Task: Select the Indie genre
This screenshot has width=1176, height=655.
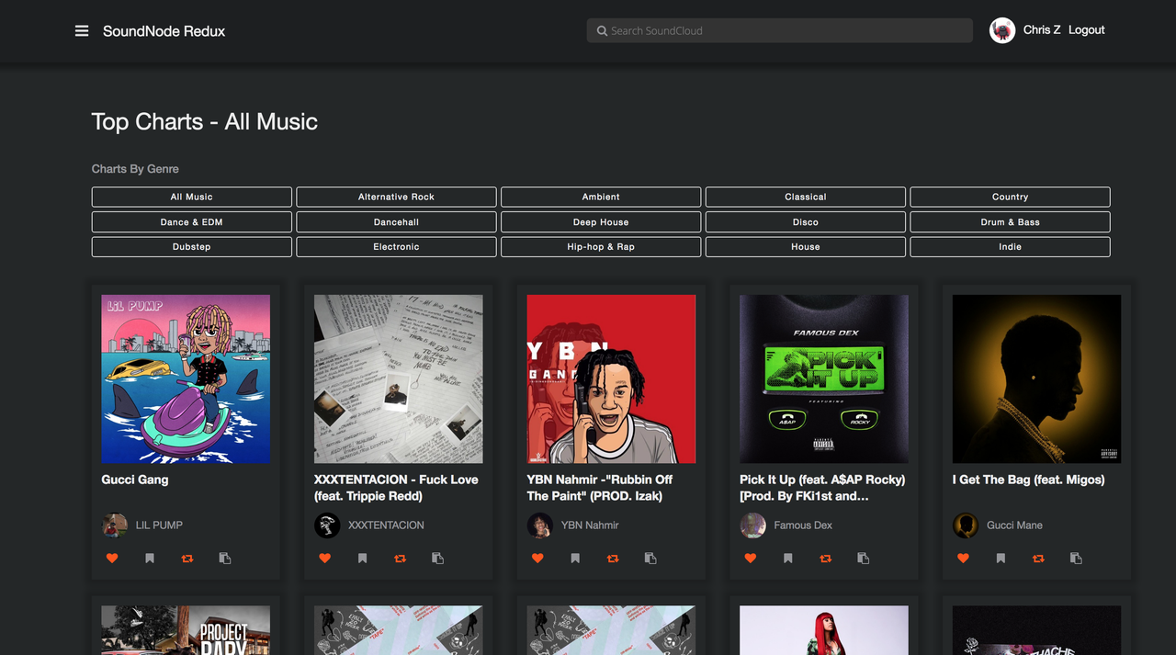Action: coord(1010,247)
